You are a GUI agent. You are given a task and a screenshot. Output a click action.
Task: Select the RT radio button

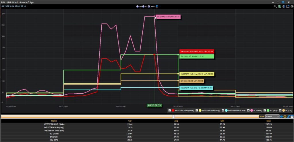coord(143,7)
